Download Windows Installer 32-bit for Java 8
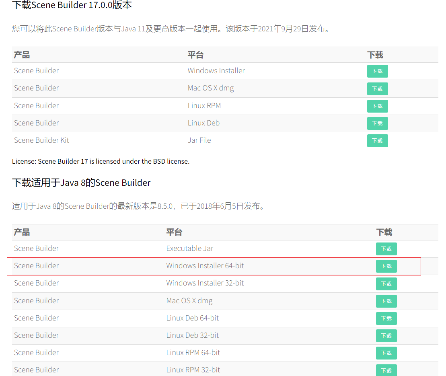 pos(386,284)
